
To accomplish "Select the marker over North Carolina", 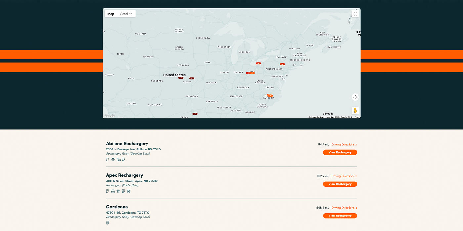I will [270, 95].
